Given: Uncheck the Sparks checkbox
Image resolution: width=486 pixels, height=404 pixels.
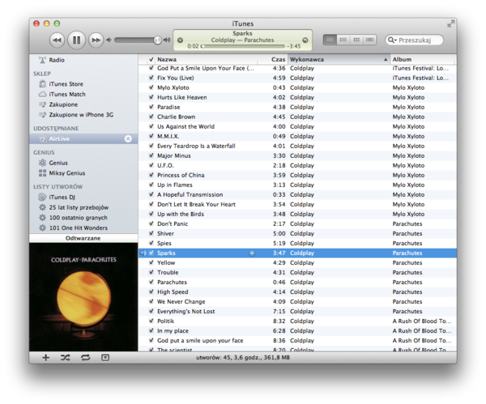Looking at the screenshot, I should [151, 253].
